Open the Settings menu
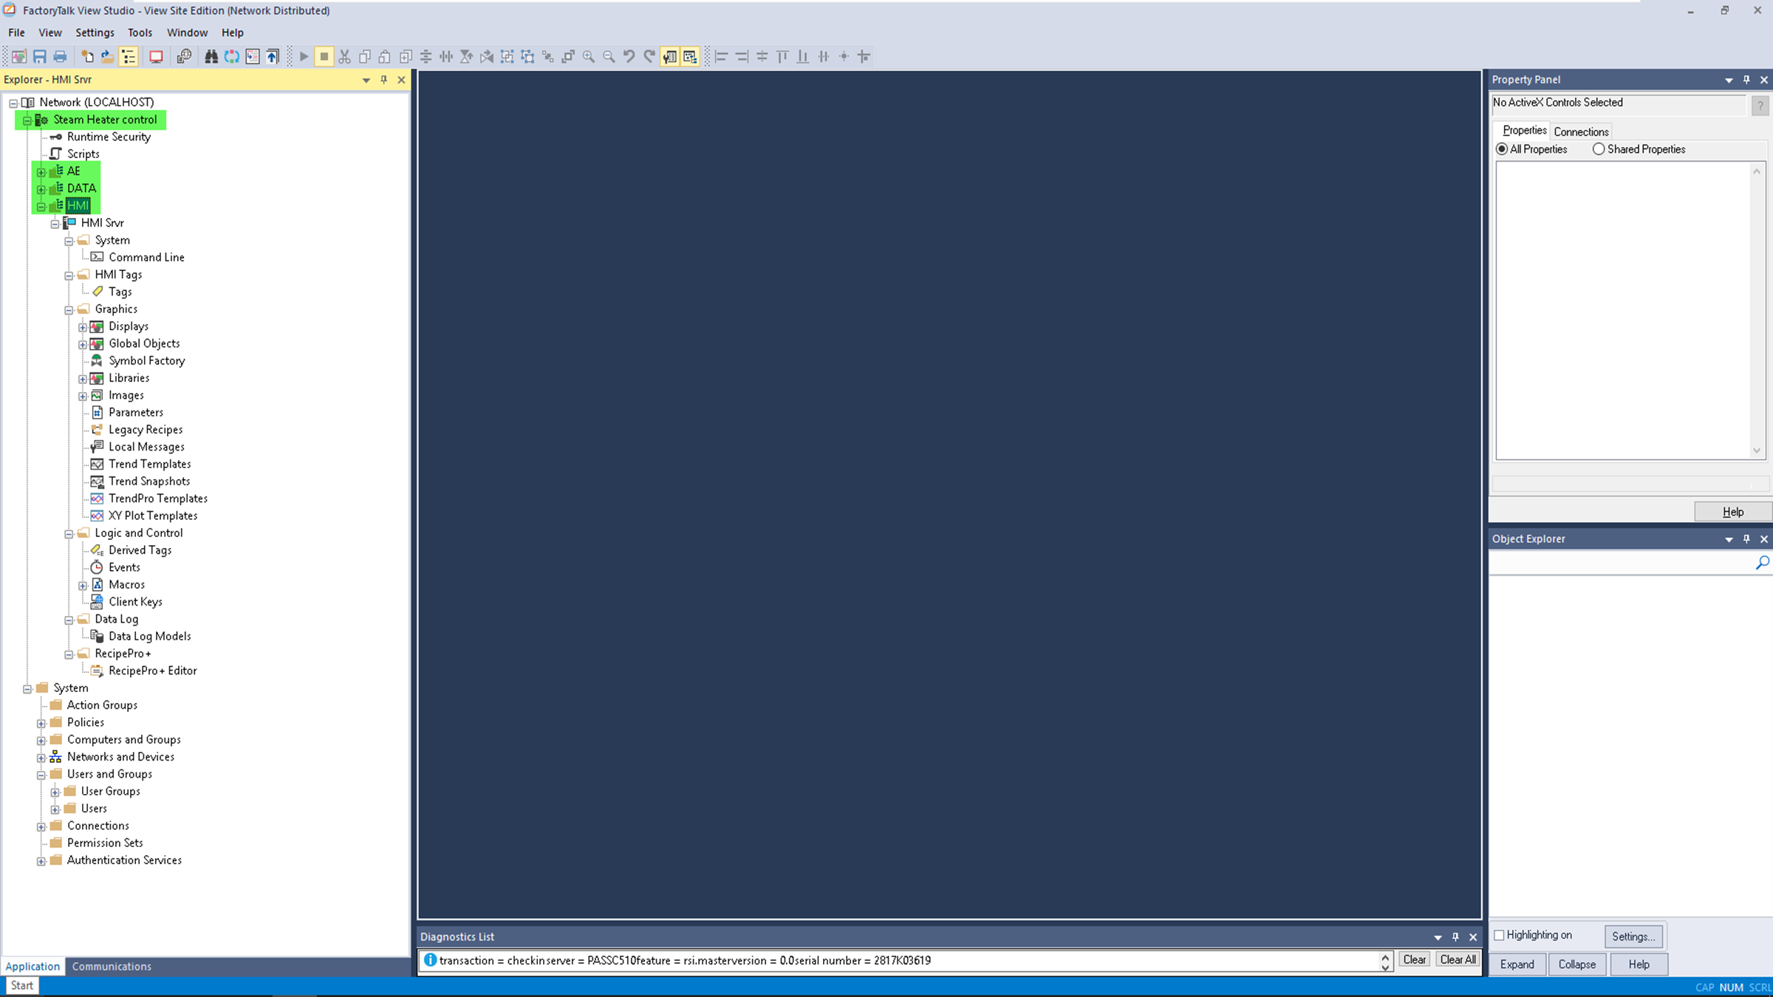1773x997 pixels. point(95,32)
